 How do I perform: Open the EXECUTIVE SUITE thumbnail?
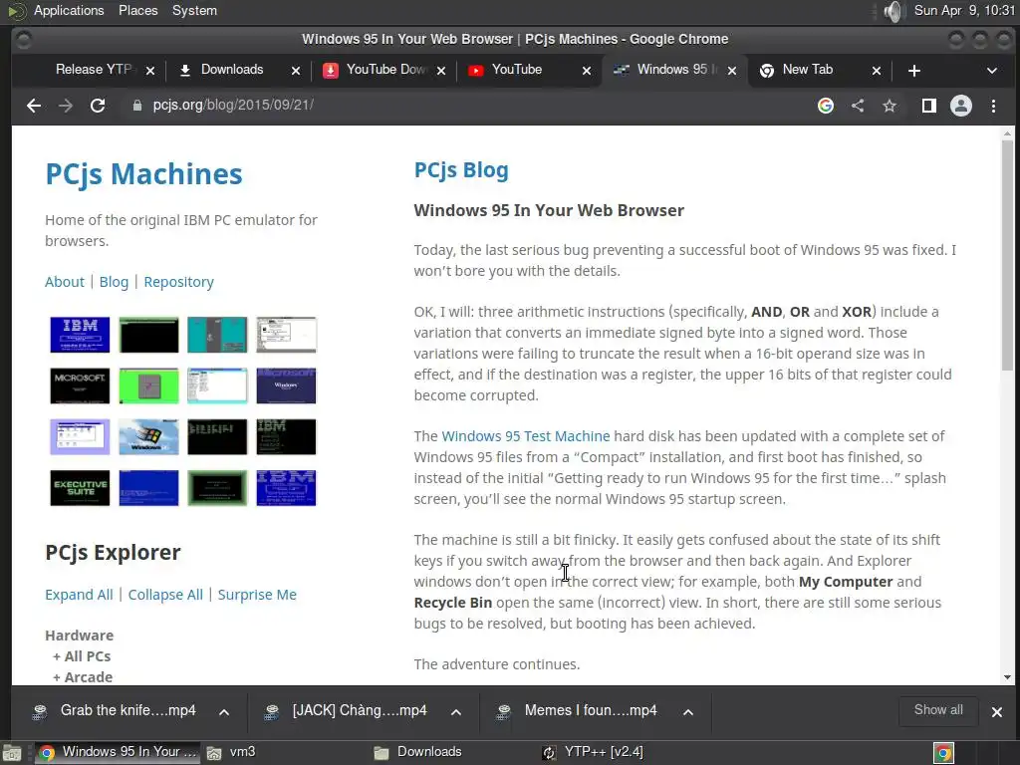(x=80, y=488)
